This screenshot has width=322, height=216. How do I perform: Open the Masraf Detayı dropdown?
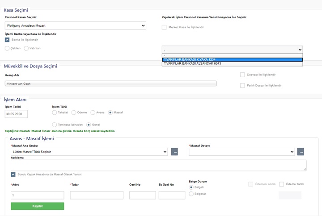tap(241, 152)
